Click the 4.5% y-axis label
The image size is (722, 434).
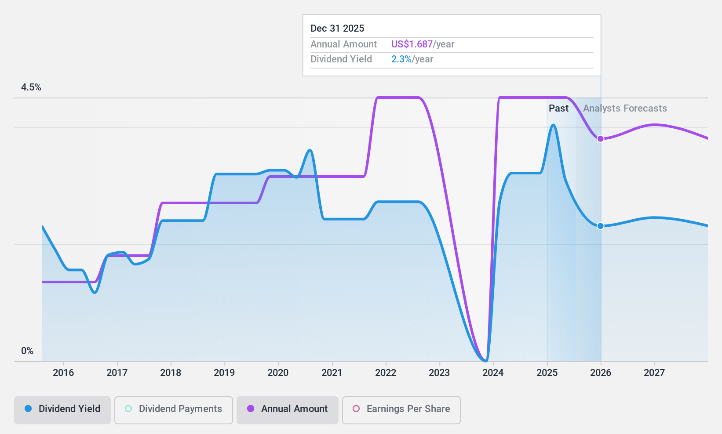tap(31, 87)
